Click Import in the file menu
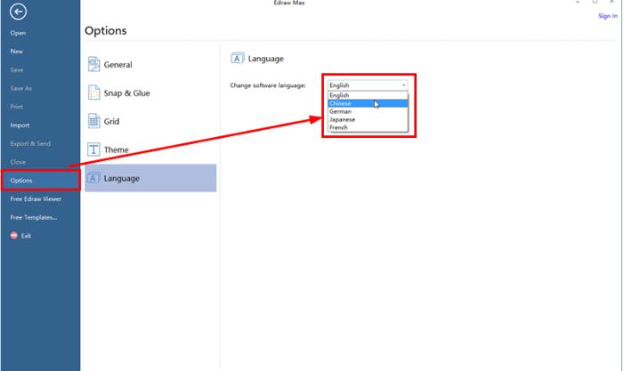This screenshot has height=371, width=624. tap(20, 125)
